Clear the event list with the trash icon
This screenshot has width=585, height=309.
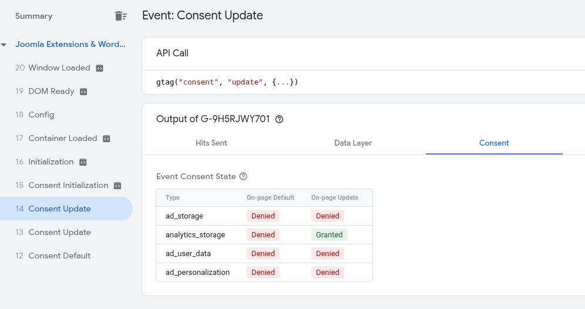tap(121, 16)
